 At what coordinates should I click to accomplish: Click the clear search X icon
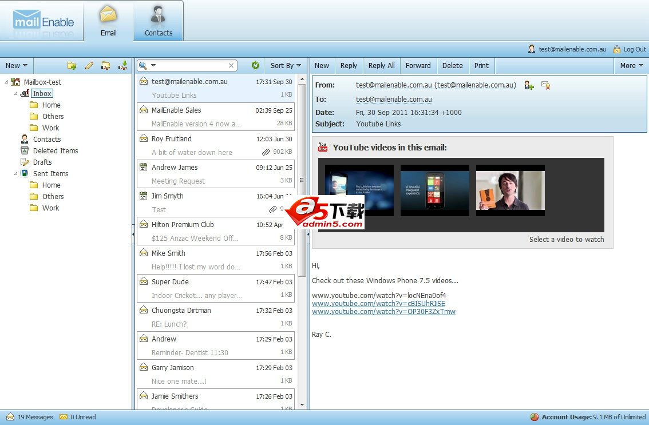coord(231,66)
